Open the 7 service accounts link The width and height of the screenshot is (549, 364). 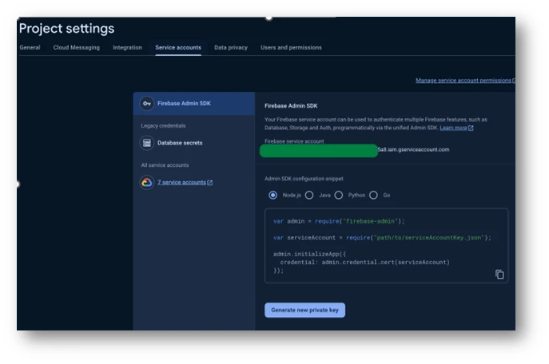tap(181, 183)
